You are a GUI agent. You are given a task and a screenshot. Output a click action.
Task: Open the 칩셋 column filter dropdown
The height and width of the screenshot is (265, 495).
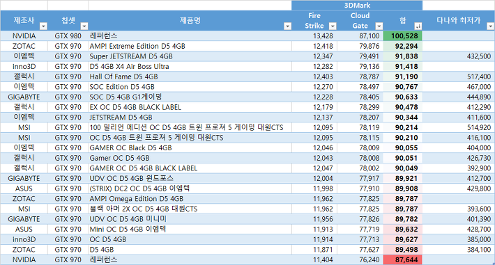click(x=84, y=26)
